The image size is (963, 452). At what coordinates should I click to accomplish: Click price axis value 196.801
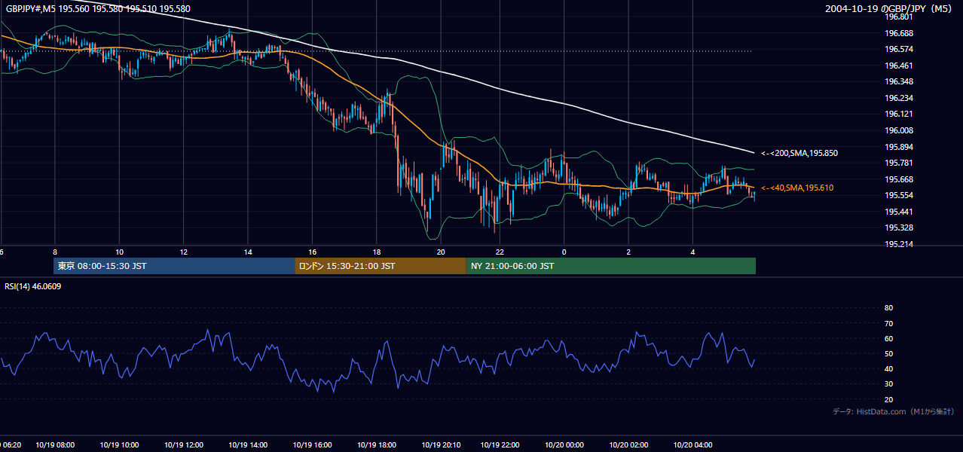point(898,17)
